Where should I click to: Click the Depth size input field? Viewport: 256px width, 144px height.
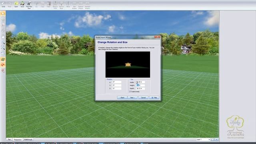click(140, 88)
